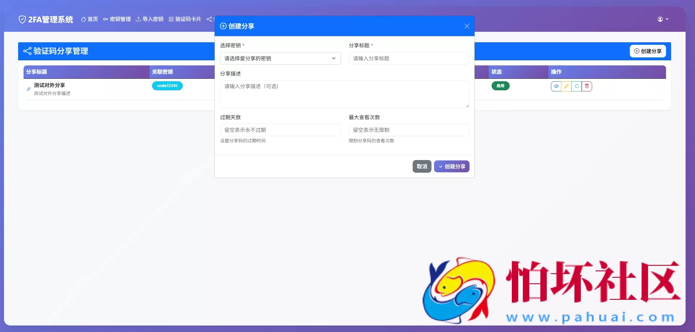This screenshot has width=695, height=332.
Task: Click the 创建分享 button in the dialog
Action: coord(451,166)
